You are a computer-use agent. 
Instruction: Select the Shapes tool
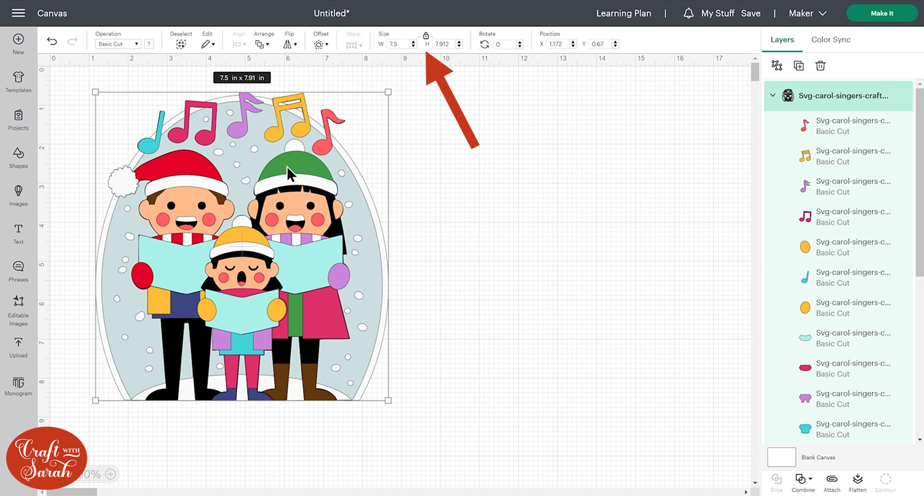tap(18, 158)
